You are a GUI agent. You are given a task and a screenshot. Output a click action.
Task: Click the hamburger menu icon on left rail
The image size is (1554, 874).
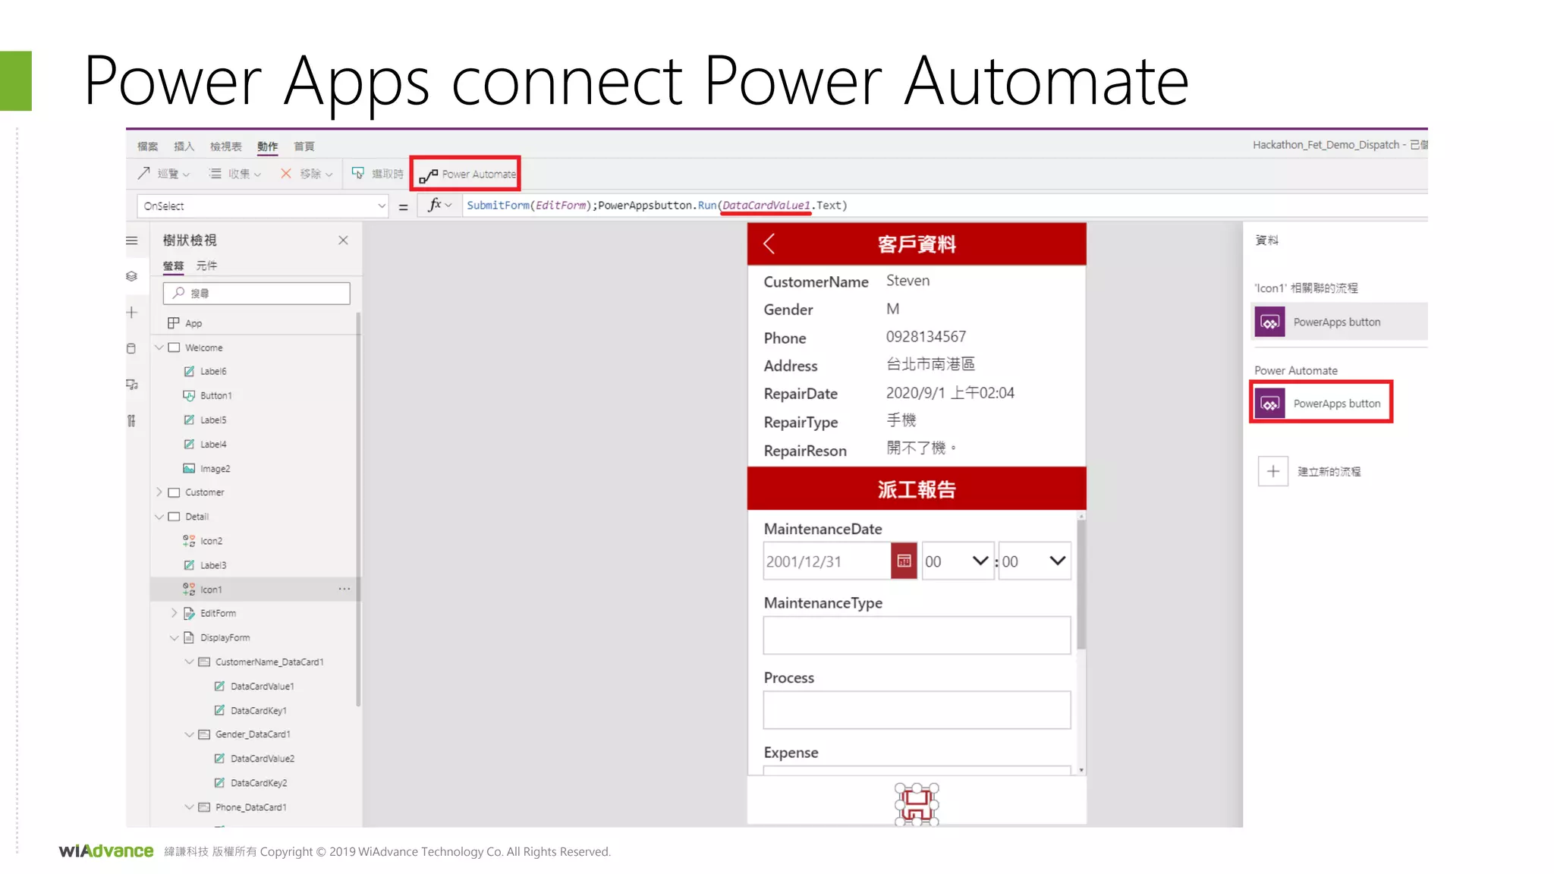click(132, 241)
